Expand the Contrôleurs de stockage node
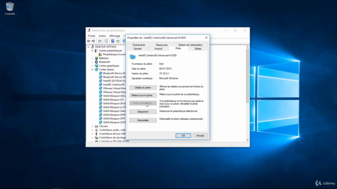Screen dimensions: 337x189 tap(92, 138)
